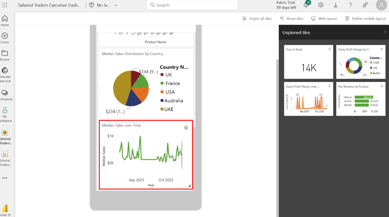Click the Create plus icon in sidebar
Screen dimensions: 389x217
[5, 38]
